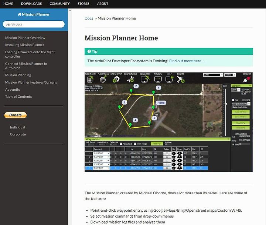Open Mission Planner Overview sidebar item
The width and height of the screenshot is (266, 225).
point(25,38)
